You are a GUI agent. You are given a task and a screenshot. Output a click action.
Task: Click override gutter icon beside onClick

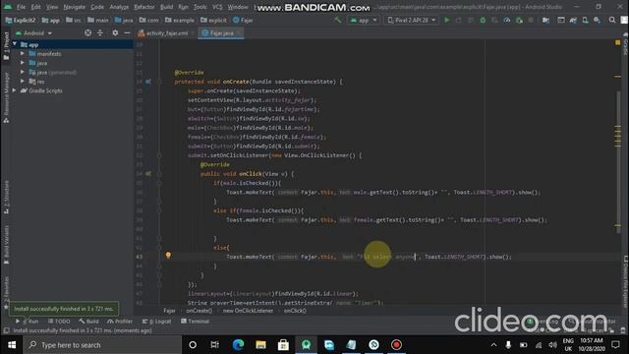pyautogui.click(x=148, y=174)
